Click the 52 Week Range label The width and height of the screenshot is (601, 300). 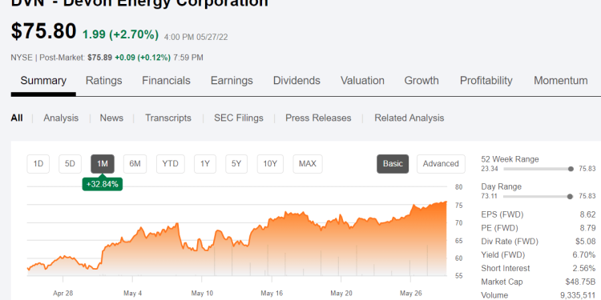pos(510,159)
